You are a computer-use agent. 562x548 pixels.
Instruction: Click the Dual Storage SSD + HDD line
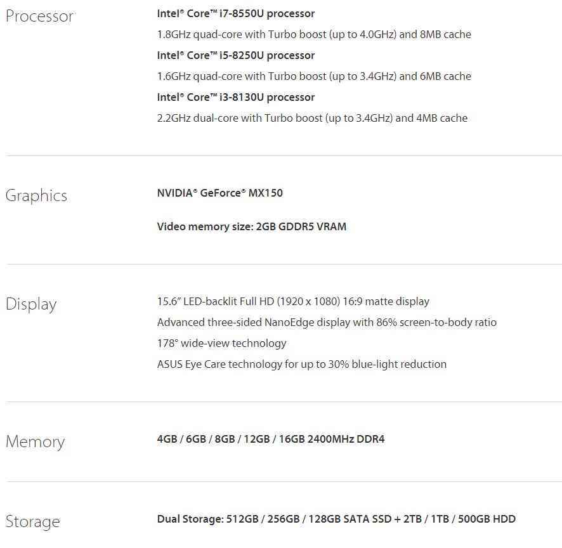[x=336, y=519]
